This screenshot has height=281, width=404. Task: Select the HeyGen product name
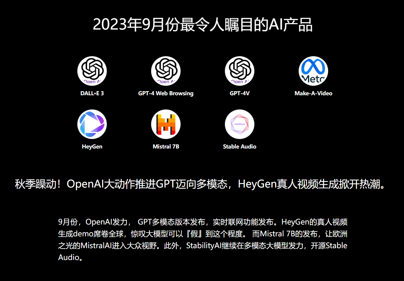(92, 147)
